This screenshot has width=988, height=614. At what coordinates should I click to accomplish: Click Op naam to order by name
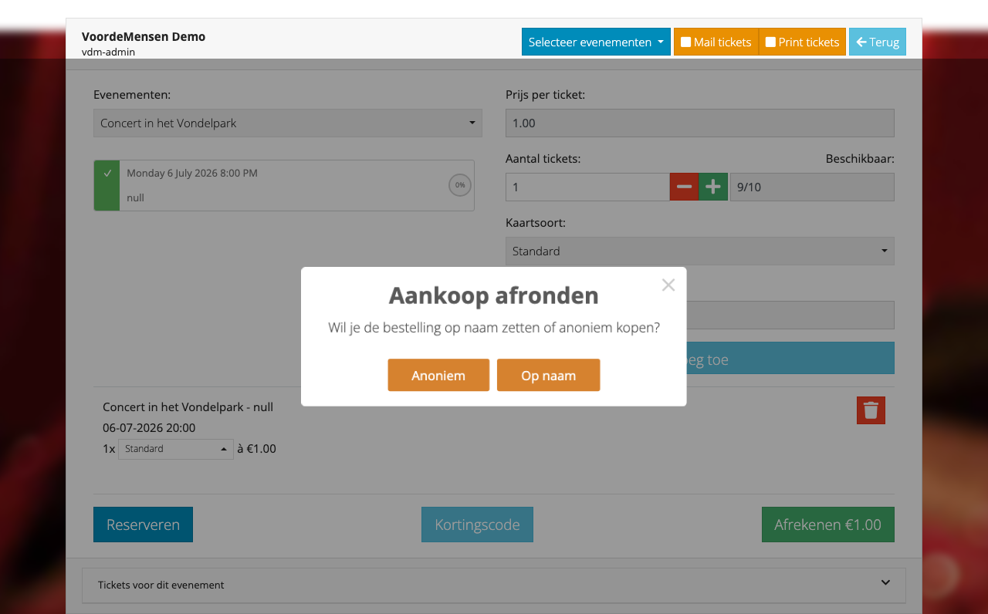pyautogui.click(x=548, y=375)
